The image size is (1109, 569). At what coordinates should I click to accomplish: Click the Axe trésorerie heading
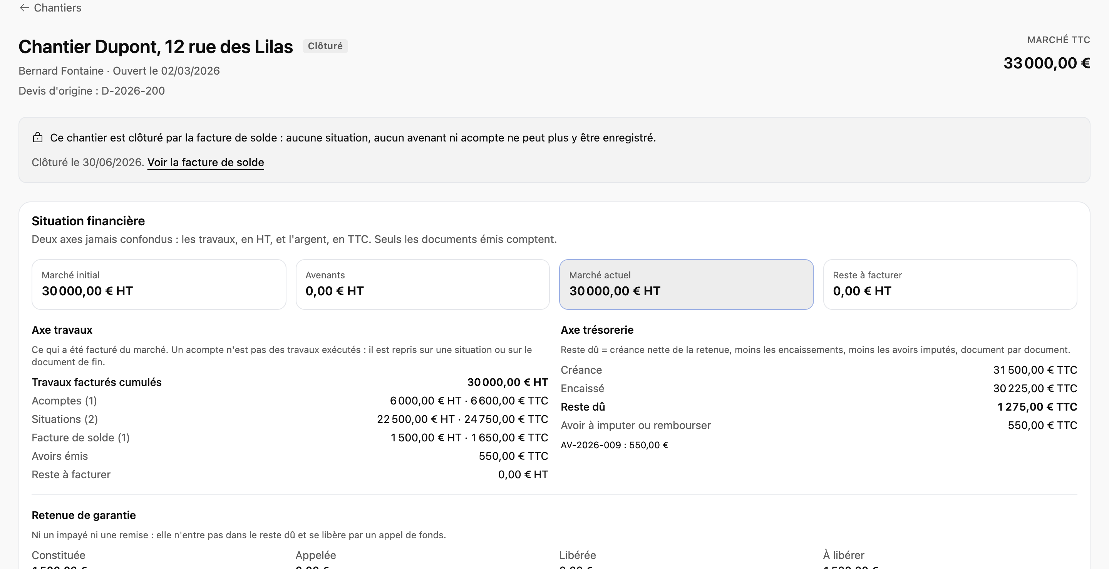point(597,329)
